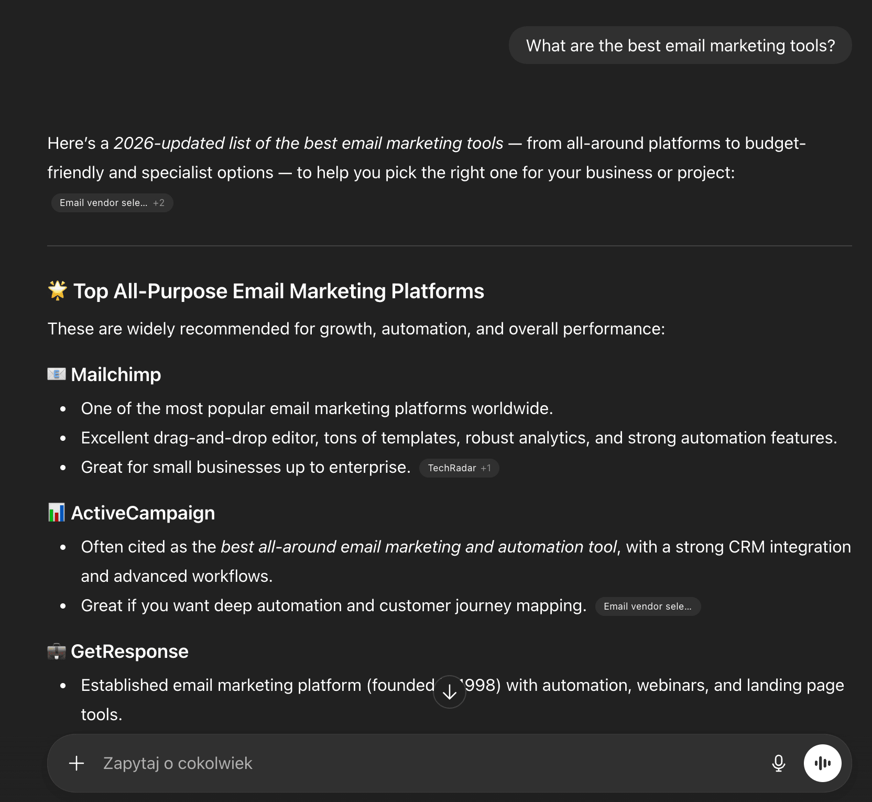Image resolution: width=872 pixels, height=802 pixels.
Task: Click the Mailchimp heading
Action: click(x=116, y=374)
